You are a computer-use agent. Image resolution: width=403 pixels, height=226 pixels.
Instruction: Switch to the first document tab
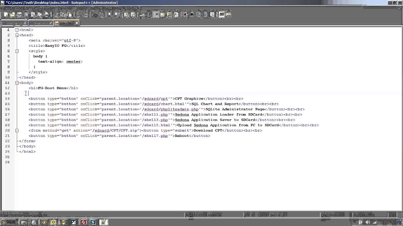click(x=14, y=23)
